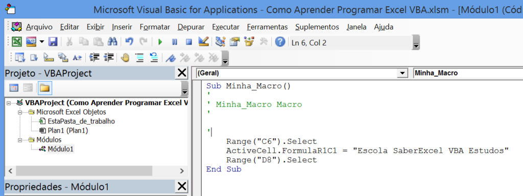Open the Depurar menu

191,27
